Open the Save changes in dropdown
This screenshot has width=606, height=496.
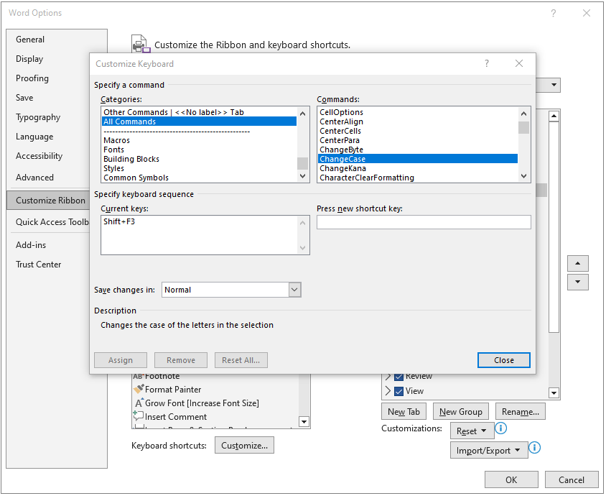coord(294,290)
